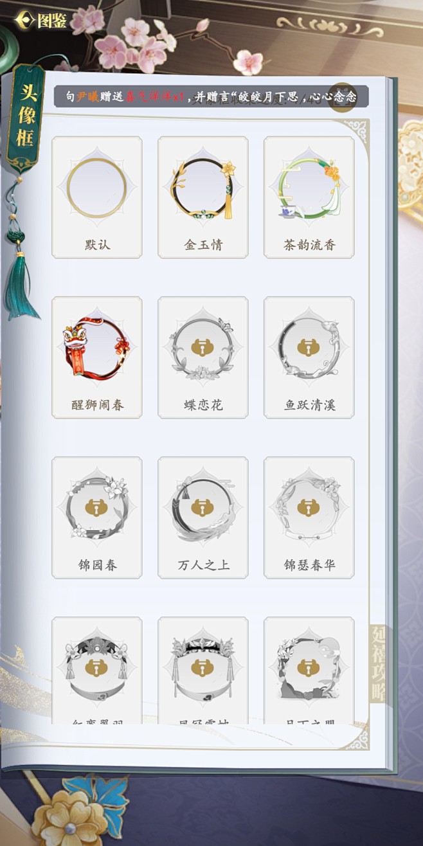
Task: Select the 蝶恋花 label text
Action: tap(203, 405)
